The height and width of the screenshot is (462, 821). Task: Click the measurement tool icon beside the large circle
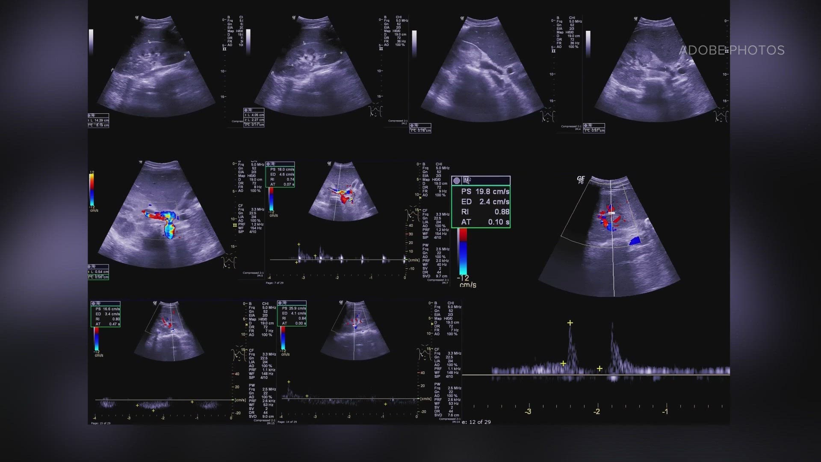[467, 181]
